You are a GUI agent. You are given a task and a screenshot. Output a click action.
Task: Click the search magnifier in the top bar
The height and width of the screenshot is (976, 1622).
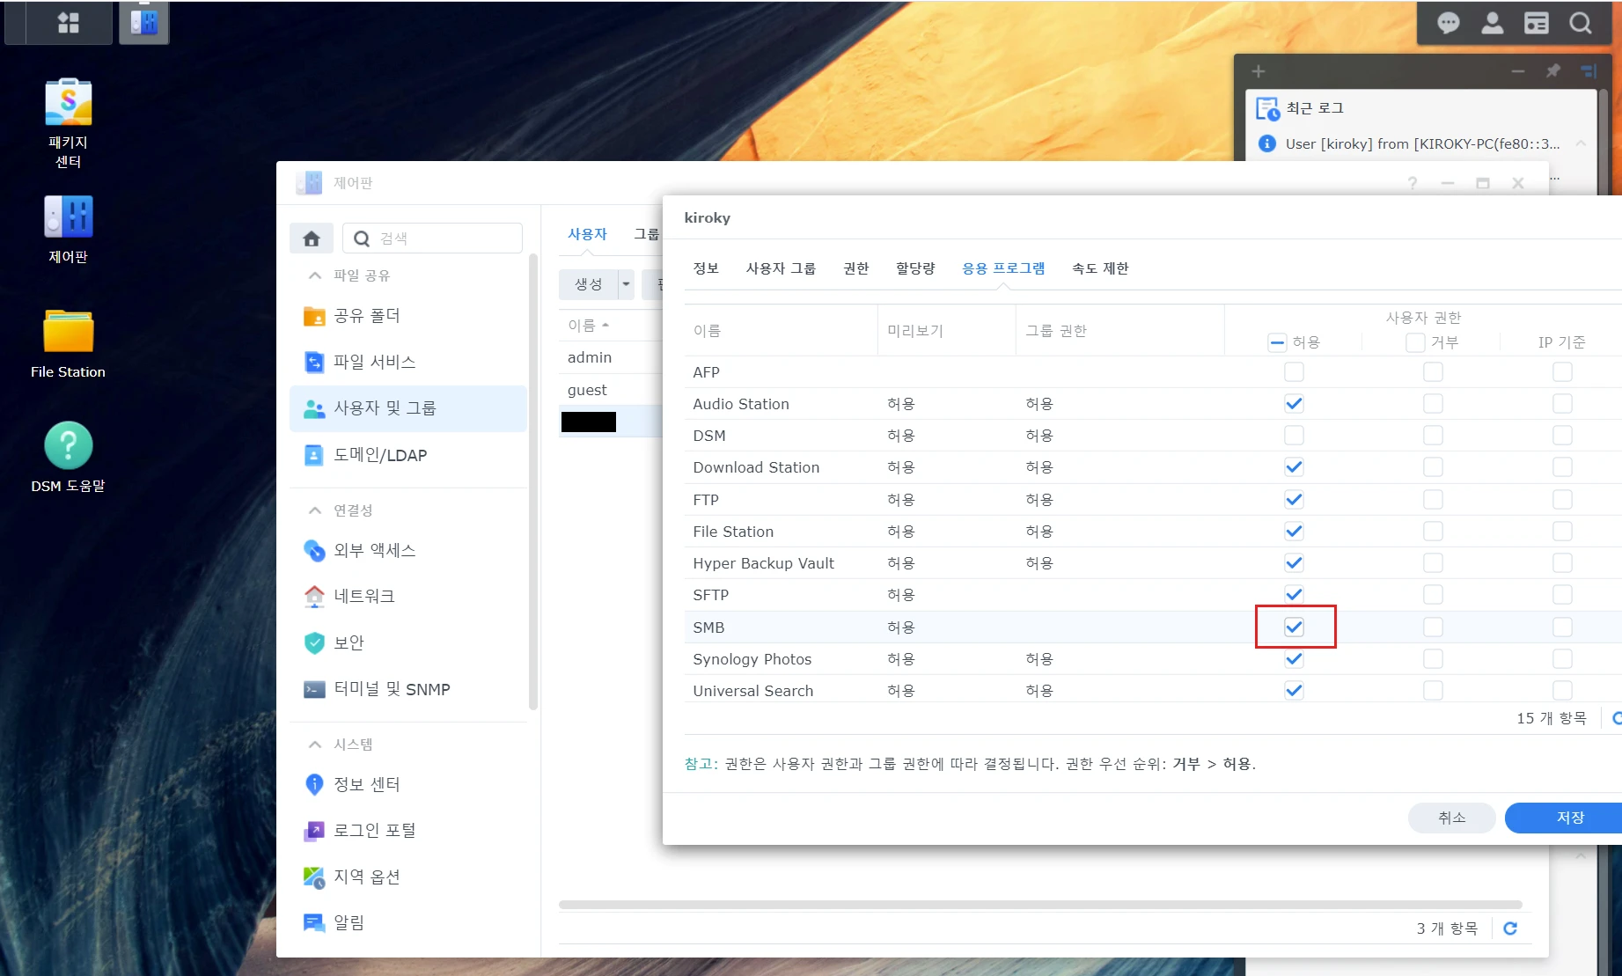pos(1580,24)
